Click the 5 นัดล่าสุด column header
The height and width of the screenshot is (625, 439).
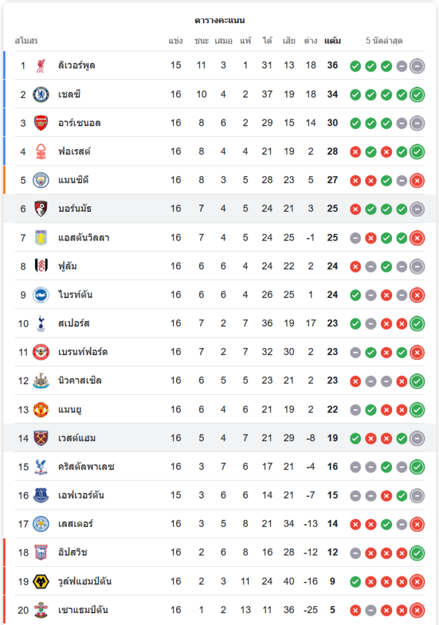384,41
